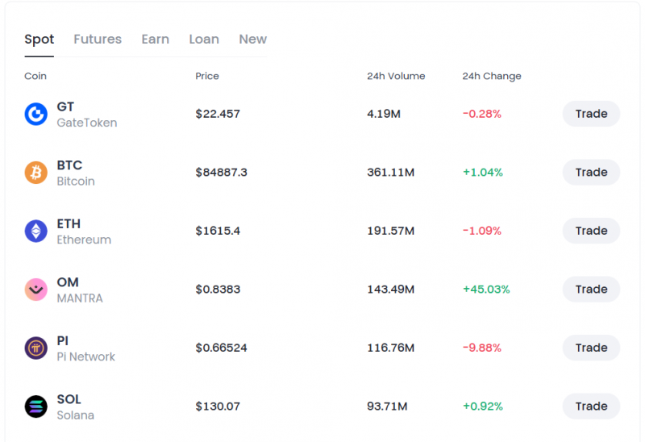Click Trade button for PI
The image size is (645, 442).
pyautogui.click(x=591, y=348)
